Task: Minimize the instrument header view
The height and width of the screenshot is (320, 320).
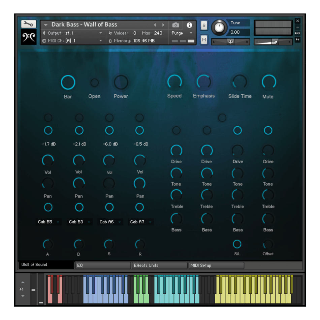Action: 297,27
